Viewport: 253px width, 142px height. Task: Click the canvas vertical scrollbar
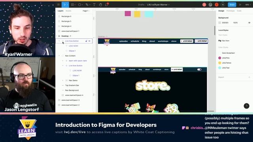215,30
